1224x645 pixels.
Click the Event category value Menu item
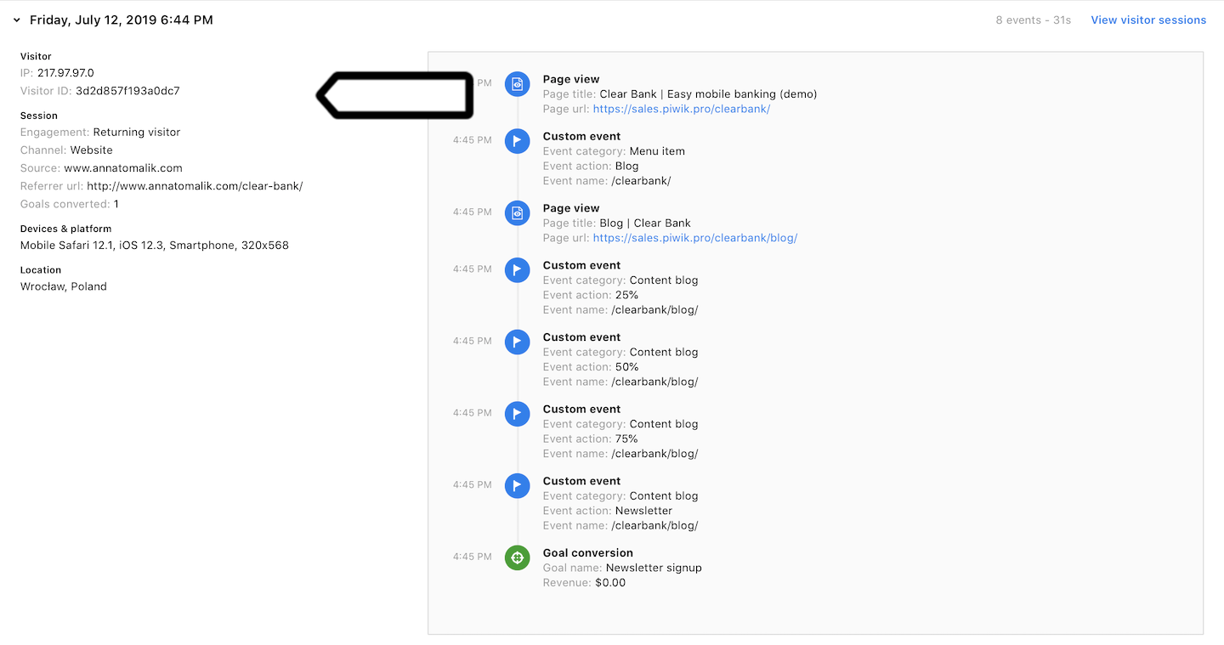[x=657, y=151]
